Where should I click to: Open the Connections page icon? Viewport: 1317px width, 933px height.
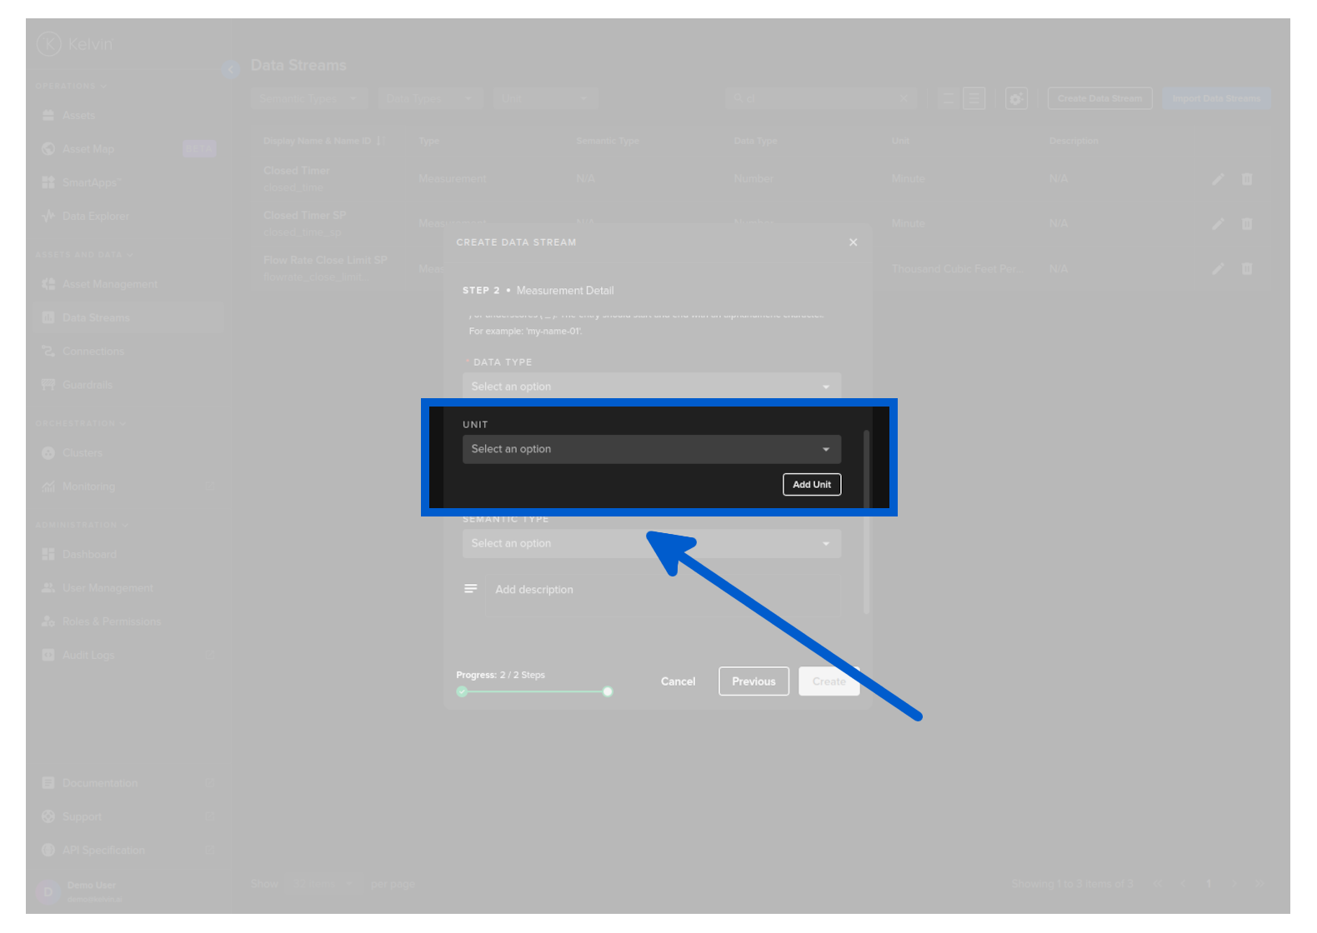tap(48, 352)
